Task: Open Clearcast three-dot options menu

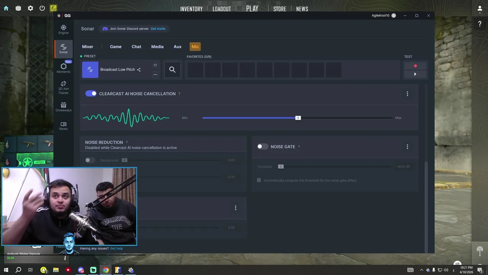Action: coord(407,94)
